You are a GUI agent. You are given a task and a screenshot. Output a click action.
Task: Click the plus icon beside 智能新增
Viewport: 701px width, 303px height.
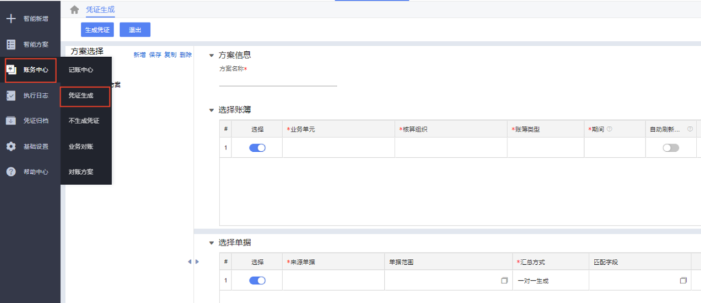[x=11, y=19]
